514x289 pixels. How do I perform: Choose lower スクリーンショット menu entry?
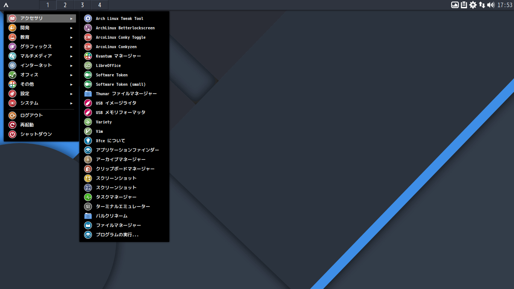click(x=125, y=188)
